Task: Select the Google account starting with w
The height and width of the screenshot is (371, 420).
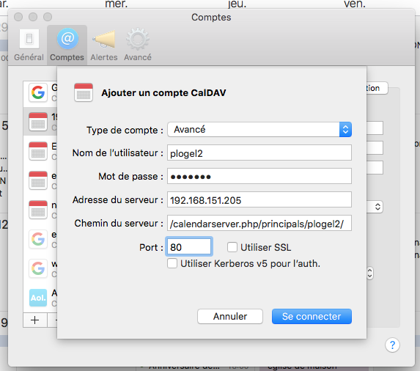Action: click(40, 268)
